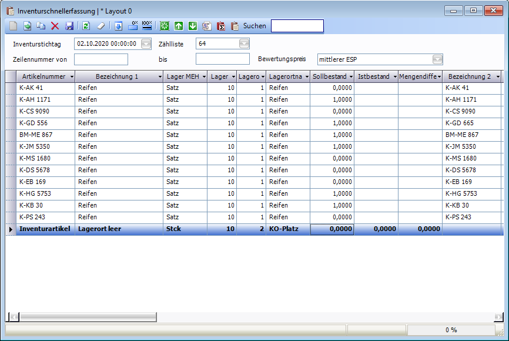Image resolution: width=509 pixels, height=341 pixels.
Task: Click the green refresh icon
Action: pyautogui.click(x=86, y=26)
